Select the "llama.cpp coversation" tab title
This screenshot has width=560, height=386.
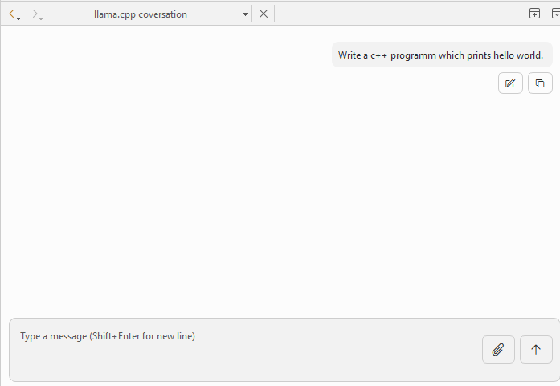pyautogui.click(x=140, y=14)
